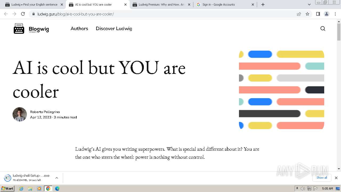
Task: Go back with the browser back arrow
Action: [x=6, y=14]
